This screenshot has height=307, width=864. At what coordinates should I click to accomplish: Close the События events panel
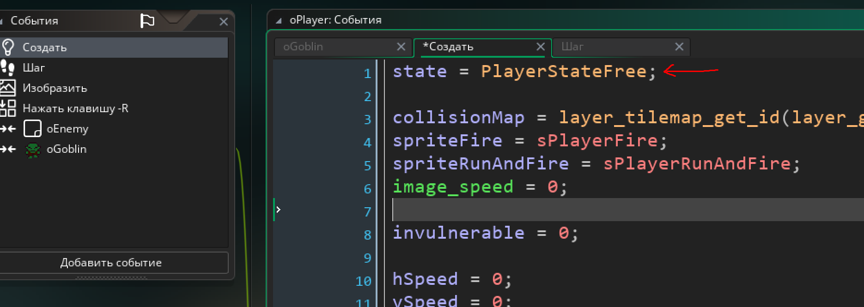(224, 21)
